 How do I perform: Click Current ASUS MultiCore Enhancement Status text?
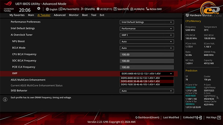(36, 86)
